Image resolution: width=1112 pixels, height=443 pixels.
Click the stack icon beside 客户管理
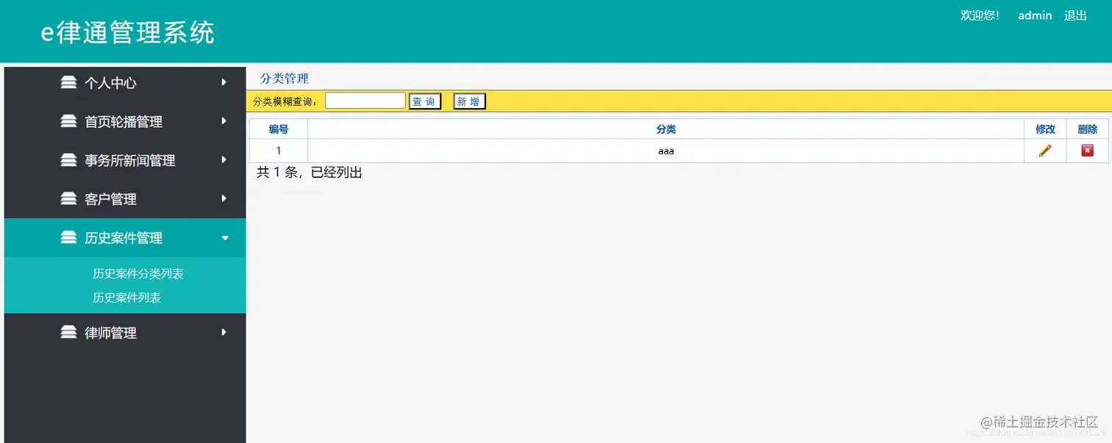tap(68, 198)
